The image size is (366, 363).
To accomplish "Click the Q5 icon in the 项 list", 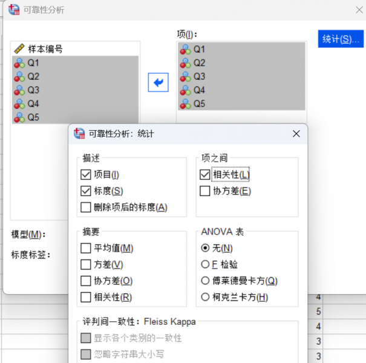I will (x=185, y=104).
